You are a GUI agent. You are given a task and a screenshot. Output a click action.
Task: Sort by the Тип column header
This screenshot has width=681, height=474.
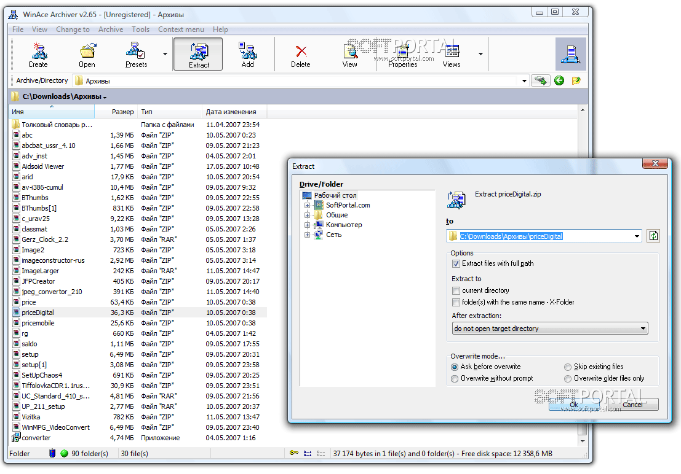[170, 112]
